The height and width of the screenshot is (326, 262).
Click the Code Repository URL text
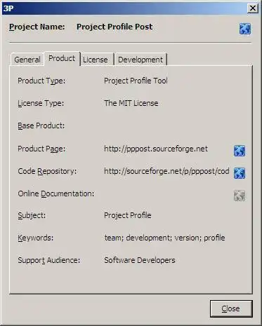[x=166, y=171]
